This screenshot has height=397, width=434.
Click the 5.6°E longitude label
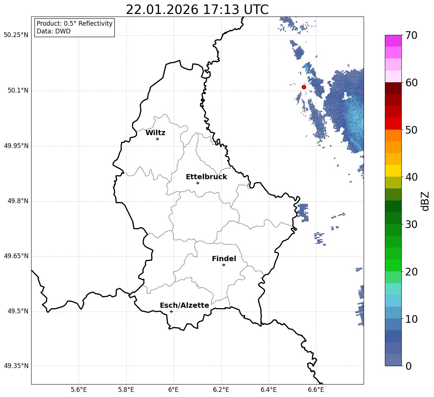79,390
